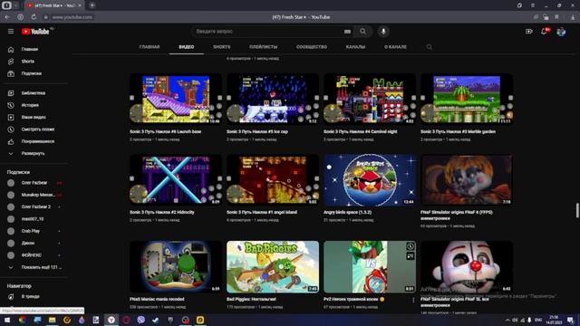This screenshot has height=326, width=580.
Task: Open the notifications bell
Action: pos(544,32)
